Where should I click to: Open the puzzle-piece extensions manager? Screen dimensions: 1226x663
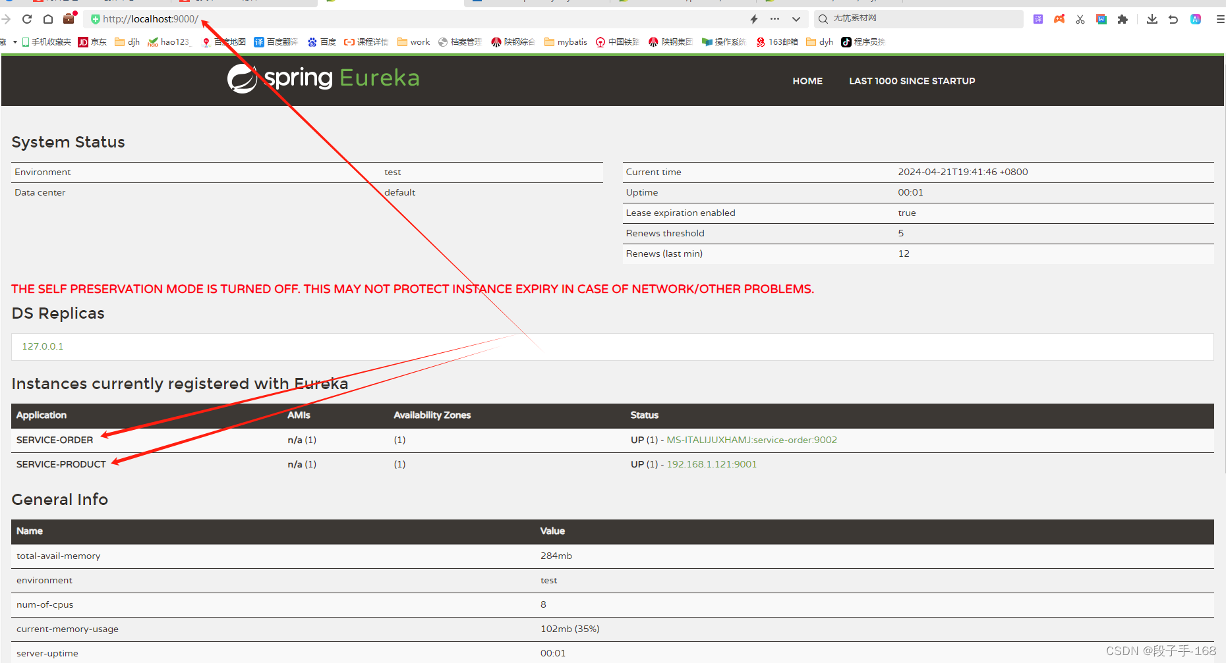pos(1123,19)
